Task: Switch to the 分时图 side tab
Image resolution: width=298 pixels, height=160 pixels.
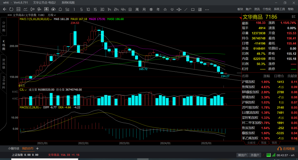Action: point(4,26)
